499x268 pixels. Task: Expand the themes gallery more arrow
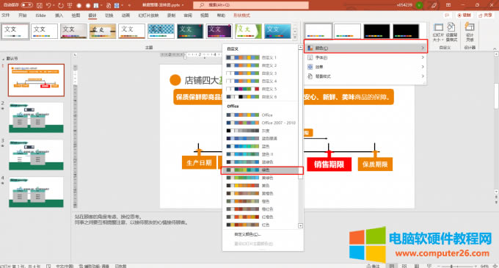(x=295, y=37)
